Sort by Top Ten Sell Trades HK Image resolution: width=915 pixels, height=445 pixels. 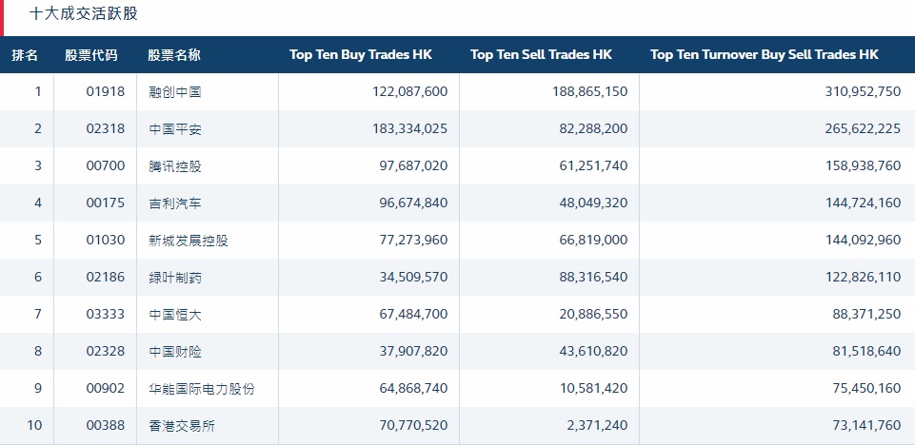[541, 55]
